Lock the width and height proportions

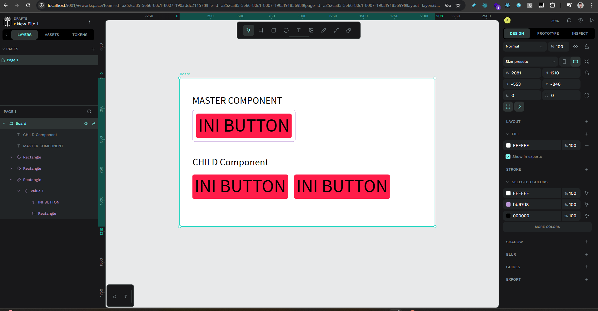click(586, 73)
